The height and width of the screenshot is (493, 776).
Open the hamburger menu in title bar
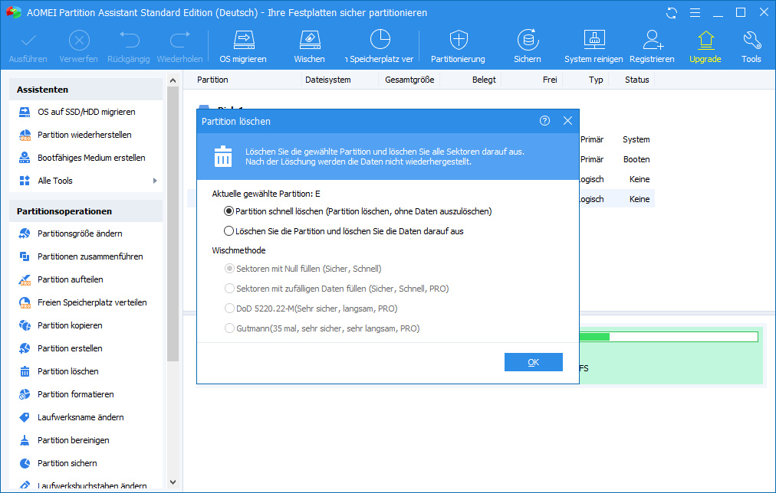click(695, 13)
